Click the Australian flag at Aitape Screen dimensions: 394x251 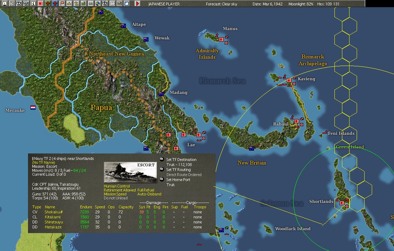123,25
